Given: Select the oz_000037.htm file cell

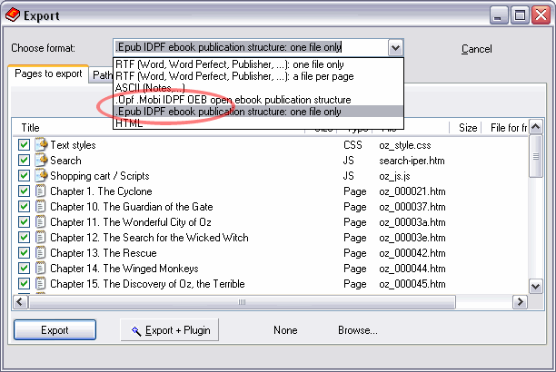Looking at the screenshot, I should point(412,207).
